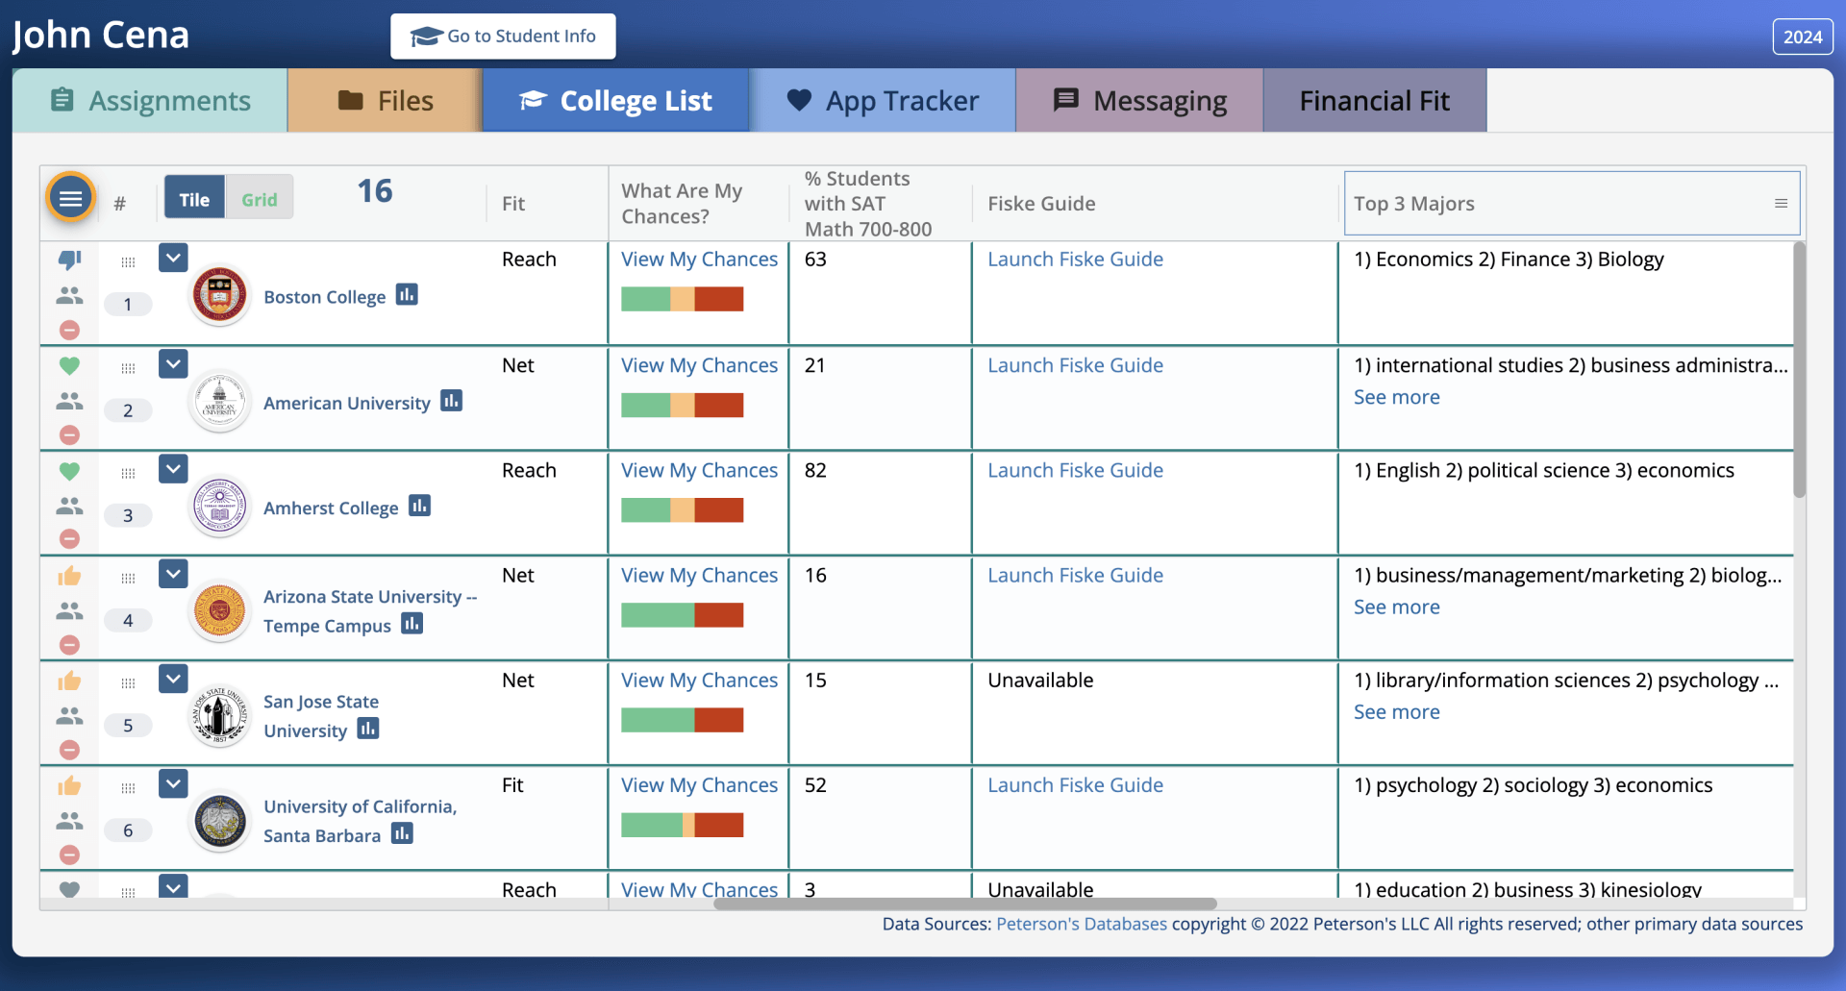View My Chances for San Jose State University
Image resolution: width=1846 pixels, height=991 pixels.
click(x=699, y=680)
